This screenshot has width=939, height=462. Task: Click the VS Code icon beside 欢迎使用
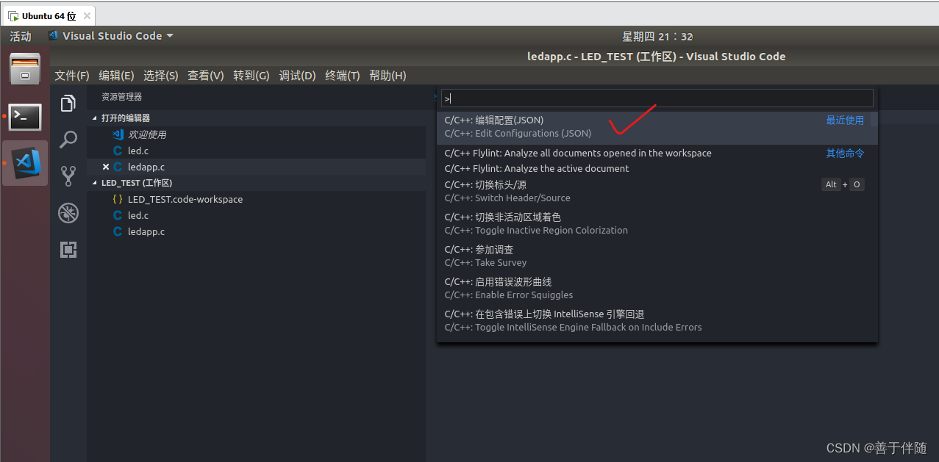click(118, 134)
